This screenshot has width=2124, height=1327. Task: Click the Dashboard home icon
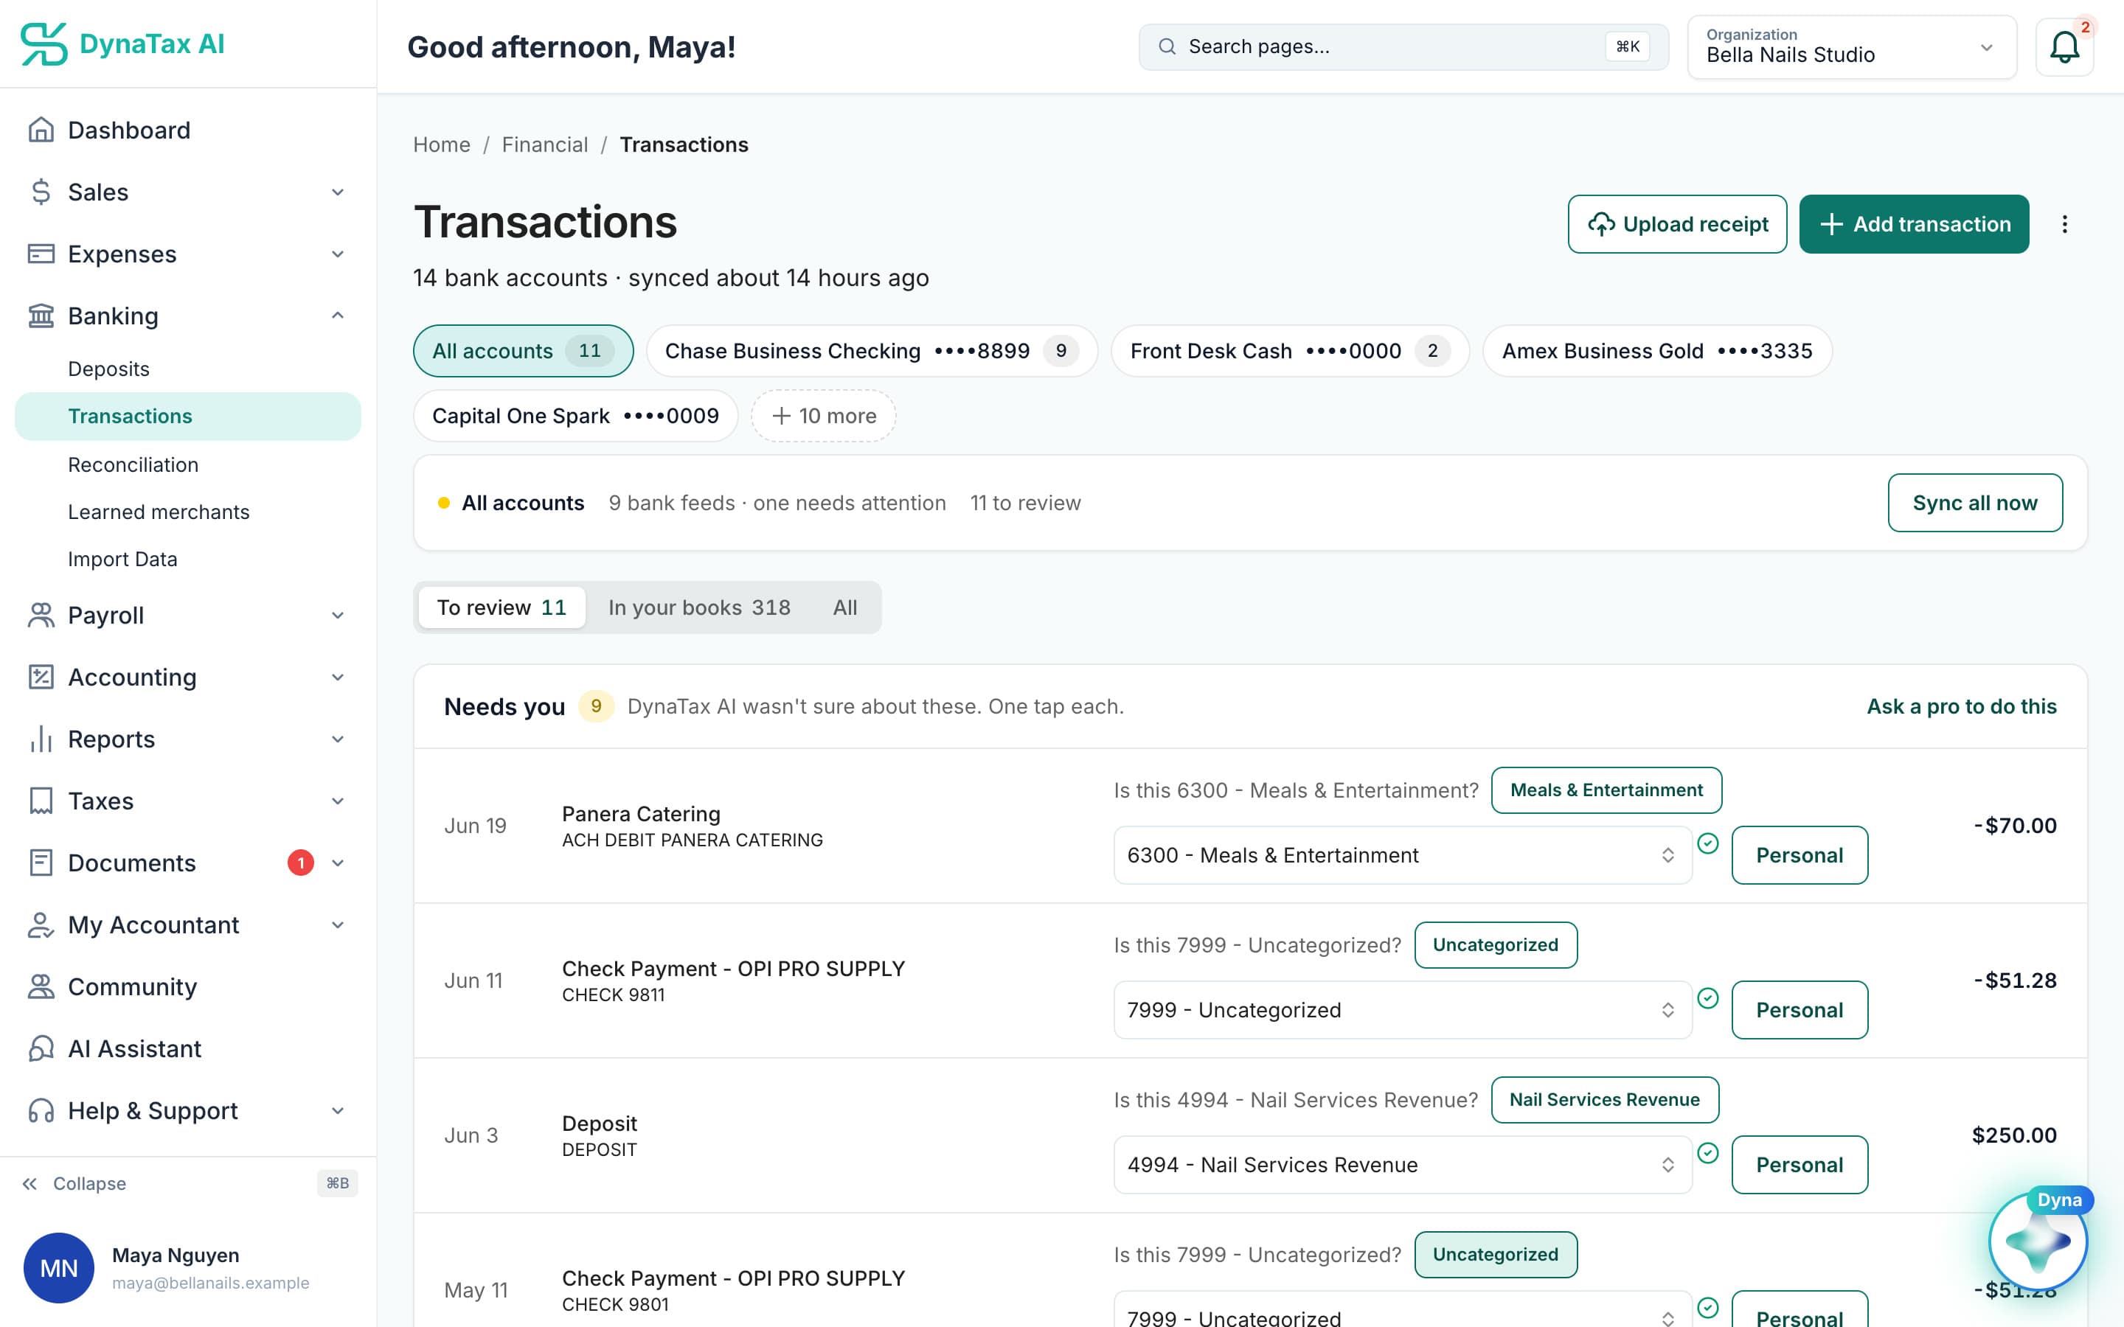41,130
